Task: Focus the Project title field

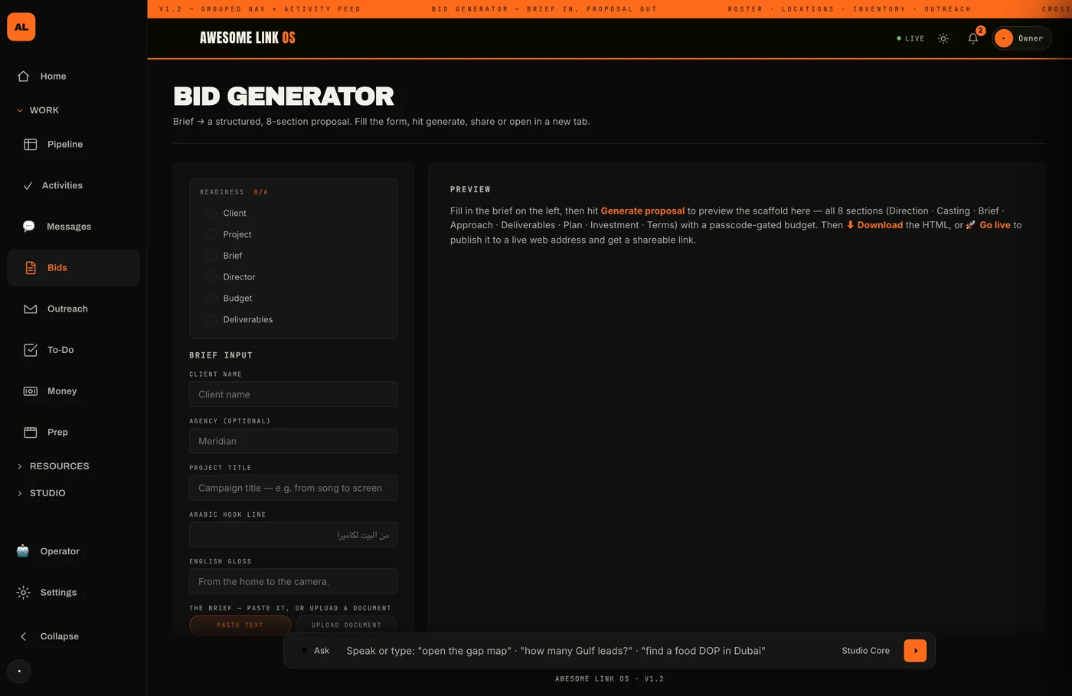Action: click(293, 488)
